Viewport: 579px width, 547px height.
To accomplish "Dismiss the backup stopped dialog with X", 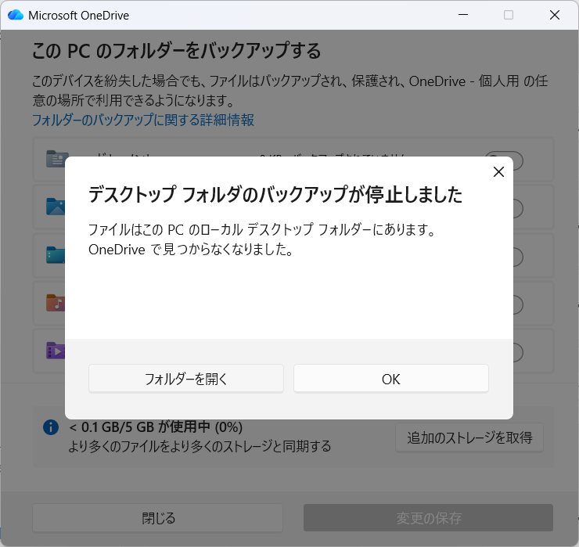I will pyautogui.click(x=498, y=172).
